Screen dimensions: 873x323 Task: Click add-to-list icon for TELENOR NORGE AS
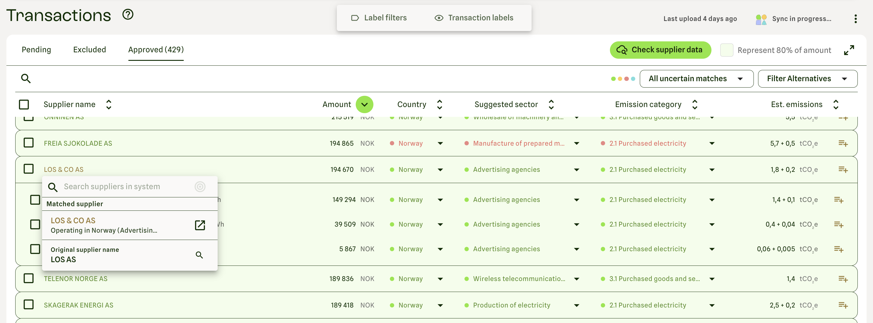(x=843, y=279)
